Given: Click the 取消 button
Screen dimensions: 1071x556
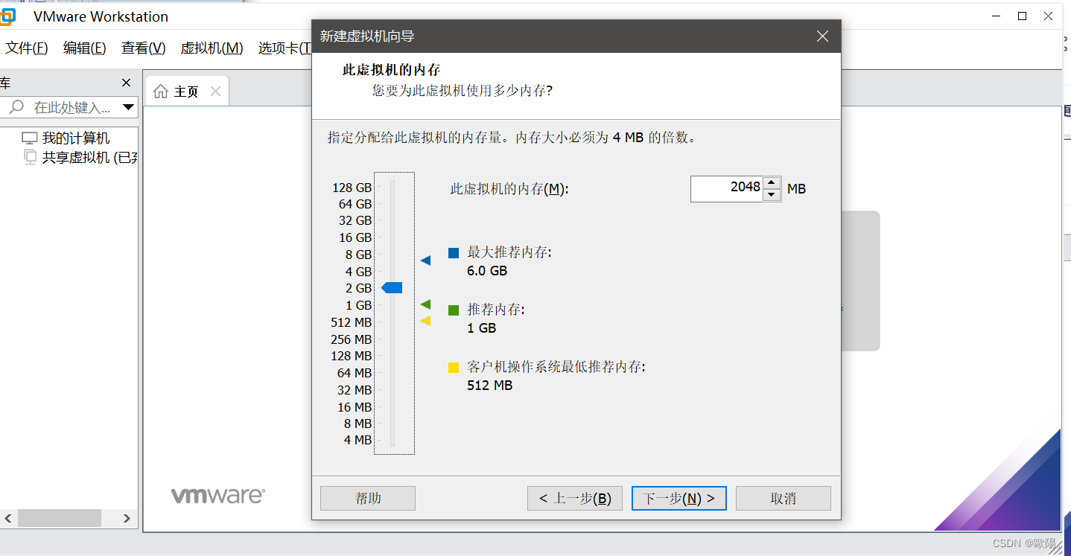Looking at the screenshot, I should click(x=784, y=498).
